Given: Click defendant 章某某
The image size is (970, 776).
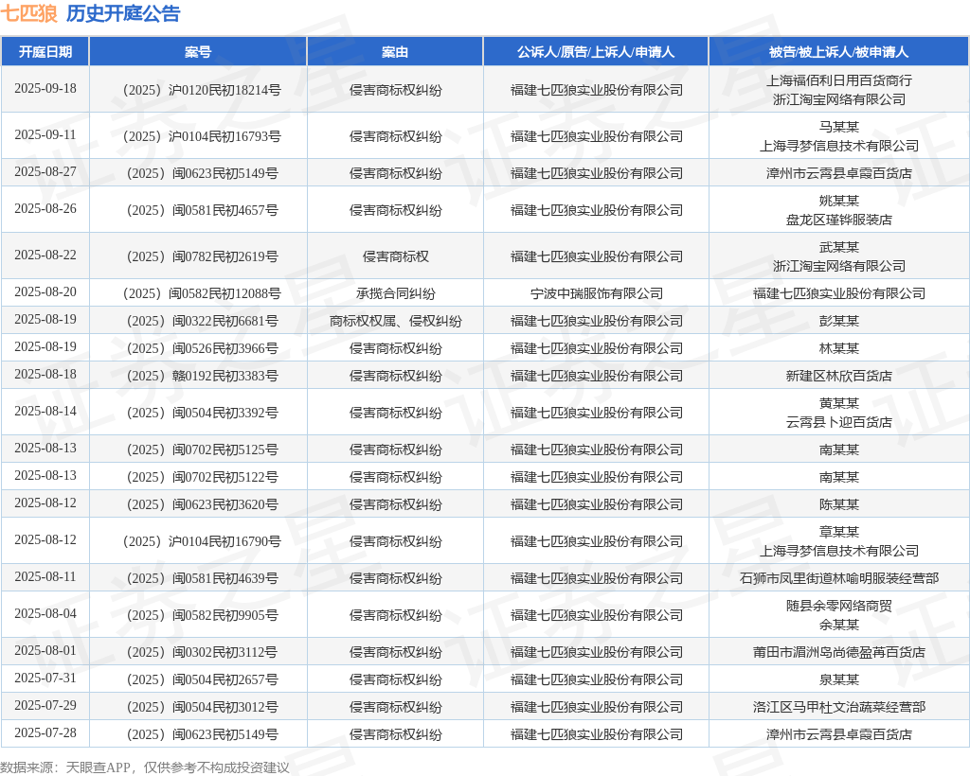Looking at the screenshot, I should click(839, 532).
